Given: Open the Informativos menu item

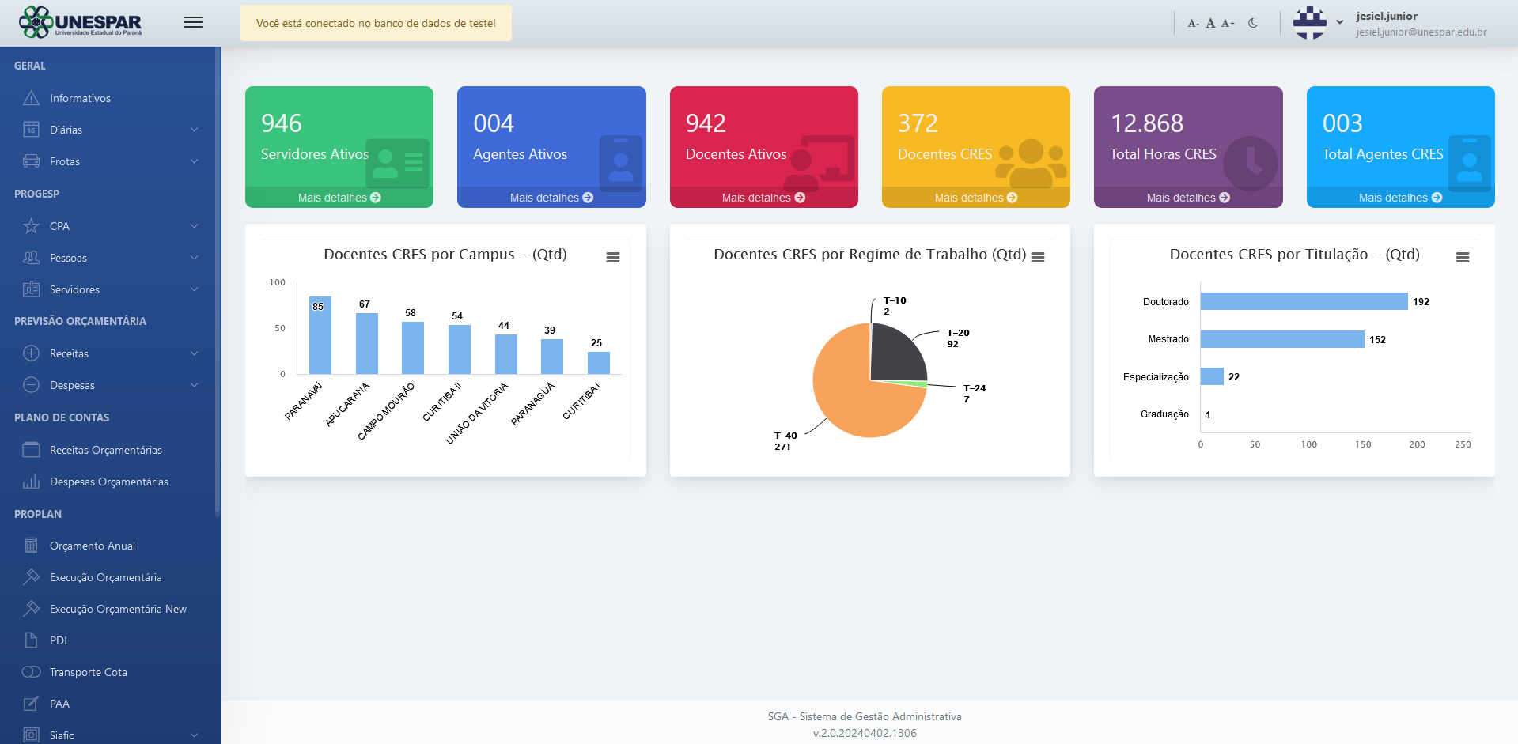Looking at the screenshot, I should click(80, 98).
